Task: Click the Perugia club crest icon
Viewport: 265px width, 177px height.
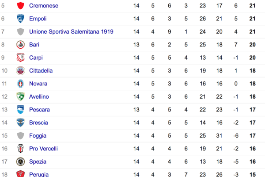Action: pyautogui.click(x=20, y=174)
